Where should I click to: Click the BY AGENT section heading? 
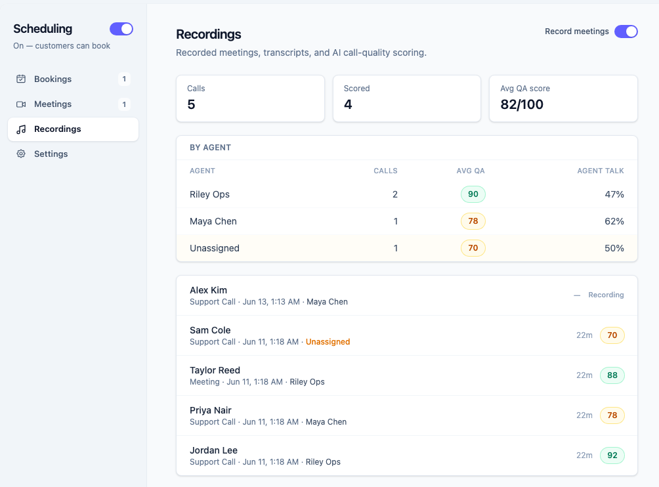[x=210, y=148]
